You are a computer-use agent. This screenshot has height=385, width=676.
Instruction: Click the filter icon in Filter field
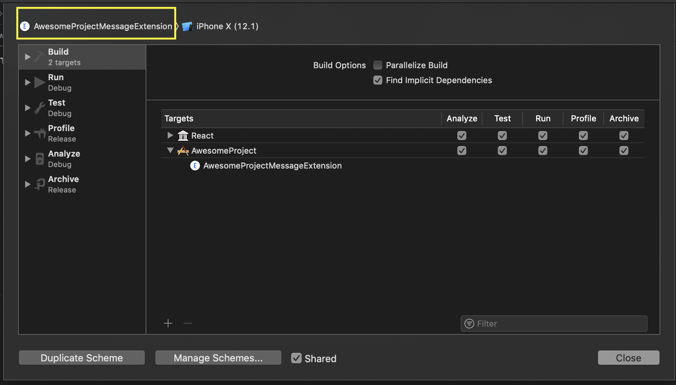click(469, 323)
